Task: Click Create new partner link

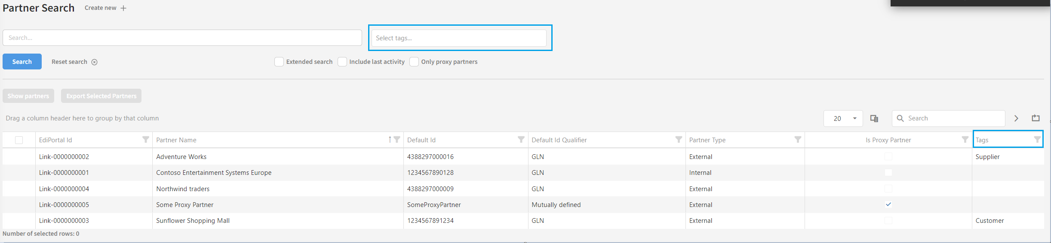Action: [105, 8]
